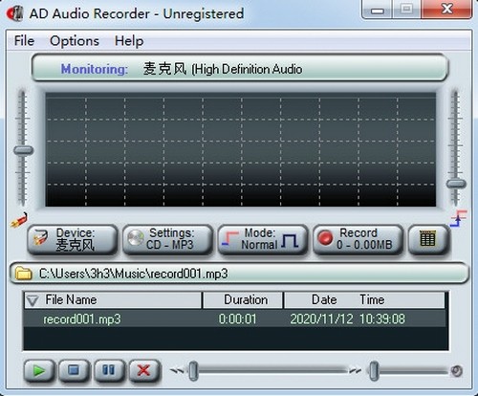Click the right vertical threshold slider handle
The width and height of the screenshot is (478, 396).
456,184
